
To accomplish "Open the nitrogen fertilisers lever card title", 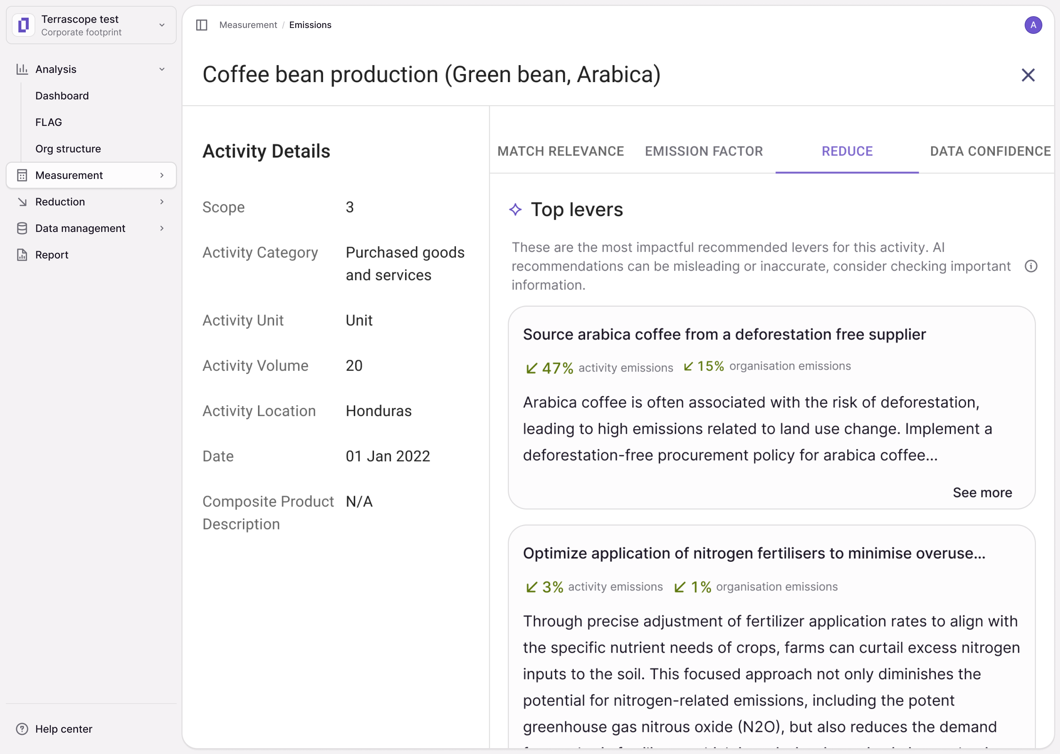I will coord(754,553).
